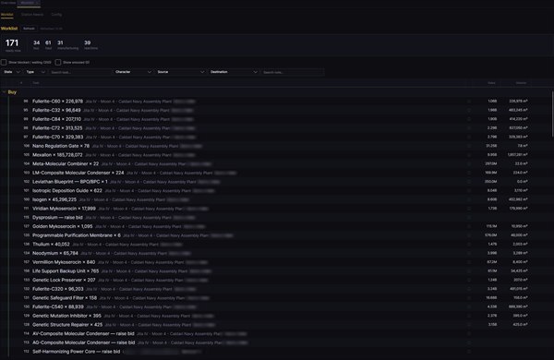Open the Source filter dropdown
The image size is (554, 360).
pyautogui.click(x=181, y=72)
